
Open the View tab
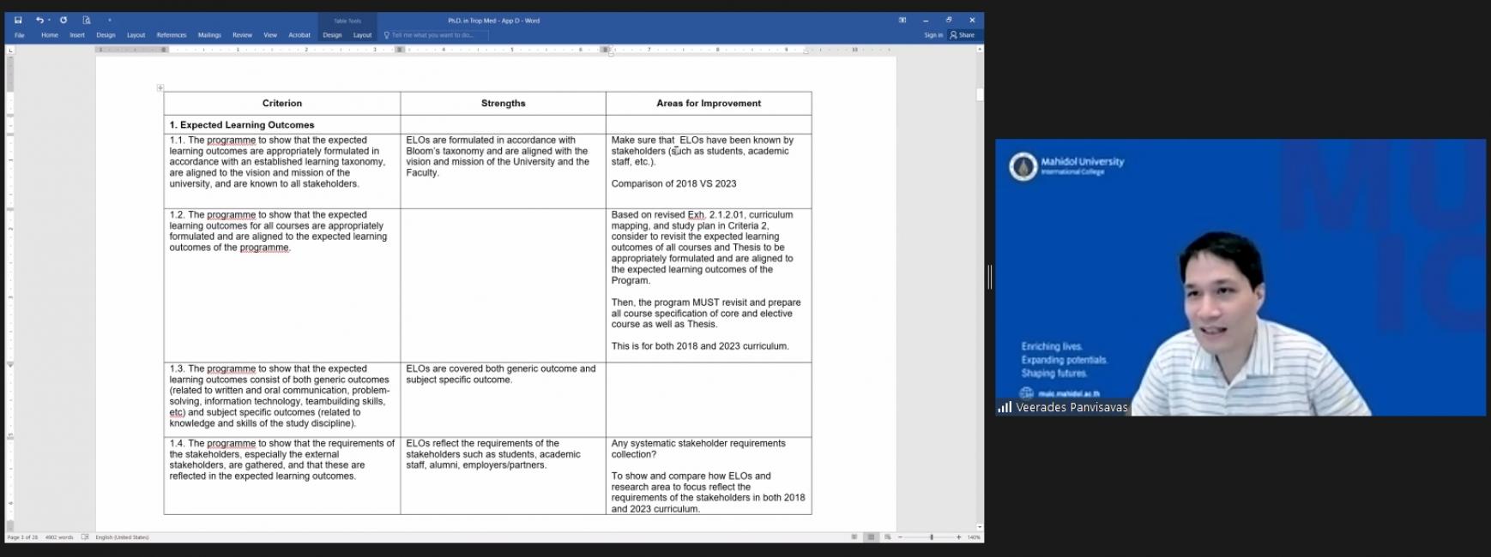coord(270,35)
